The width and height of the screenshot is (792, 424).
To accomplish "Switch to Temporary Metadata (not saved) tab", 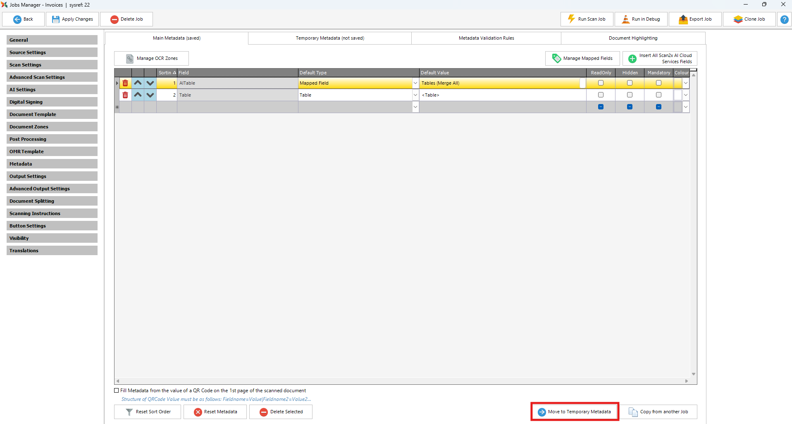I will 329,38.
